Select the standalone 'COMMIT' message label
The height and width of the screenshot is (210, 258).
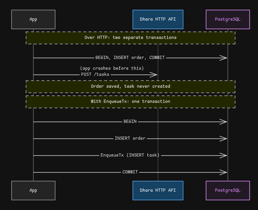pos(130,172)
